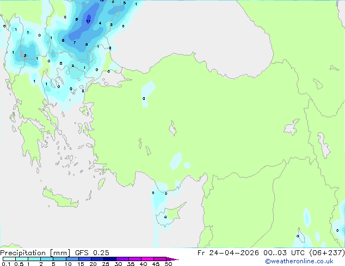
Task: Pick the 5–10 mm legend swatch
Action: (59, 259)
